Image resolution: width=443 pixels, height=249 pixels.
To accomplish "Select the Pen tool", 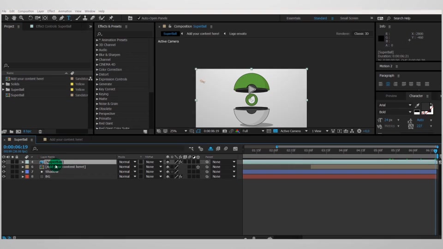I will click(61, 18).
